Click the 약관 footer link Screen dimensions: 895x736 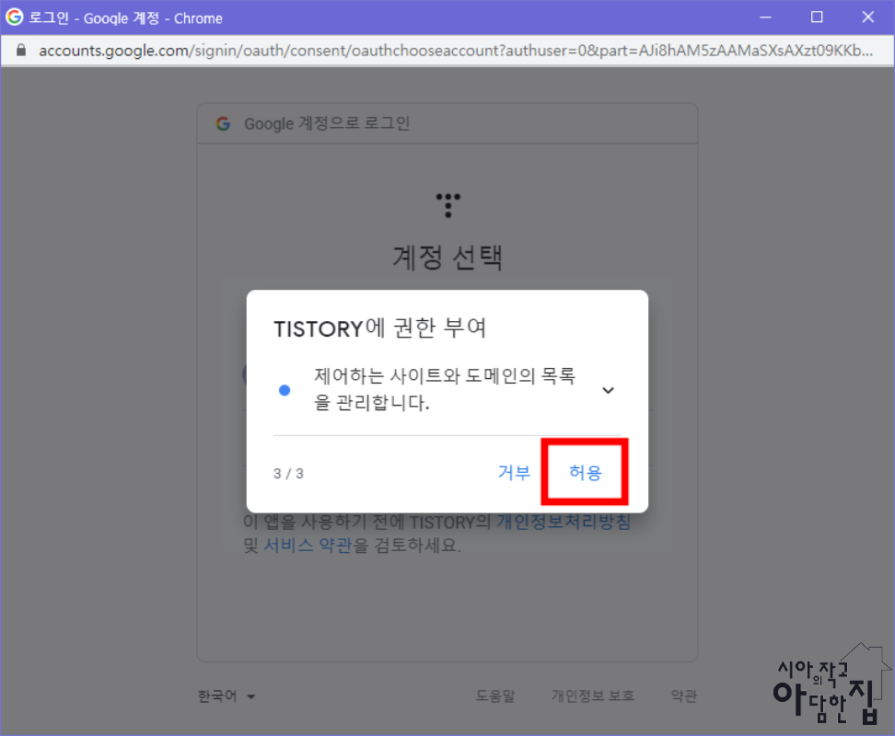pyautogui.click(x=684, y=696)
